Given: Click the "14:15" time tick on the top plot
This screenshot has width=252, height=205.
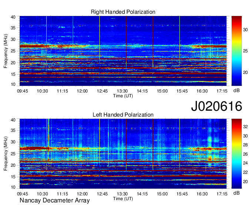Looking at the screenshot, I should (142, 91).
